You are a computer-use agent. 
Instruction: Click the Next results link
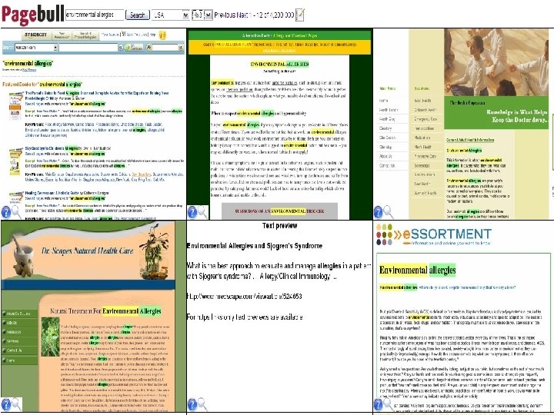pos(242,15)
